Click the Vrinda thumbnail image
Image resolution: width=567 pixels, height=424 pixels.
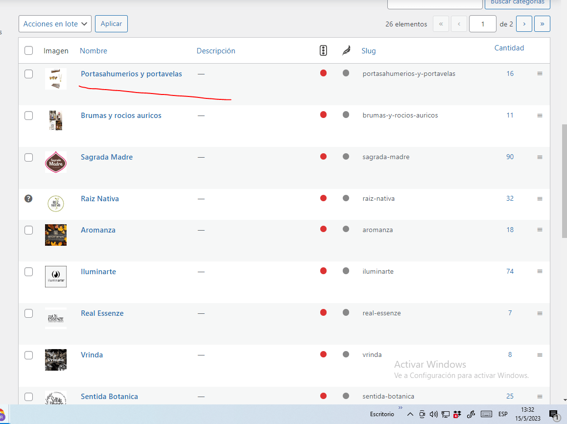click(x=56, y=360)
